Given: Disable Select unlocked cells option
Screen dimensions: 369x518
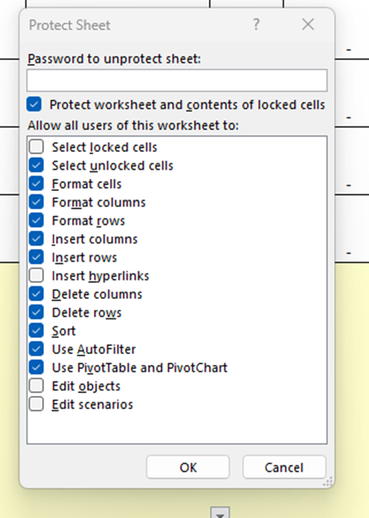Looking at the screenshot, I should coord(36,165).
